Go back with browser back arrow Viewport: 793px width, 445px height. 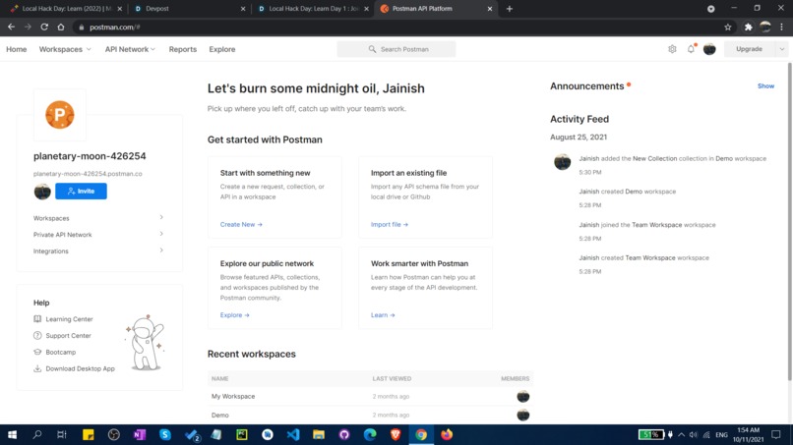[11, 27]
